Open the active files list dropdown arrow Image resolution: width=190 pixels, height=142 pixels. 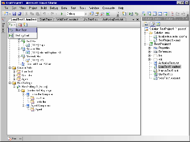point(133,20)
